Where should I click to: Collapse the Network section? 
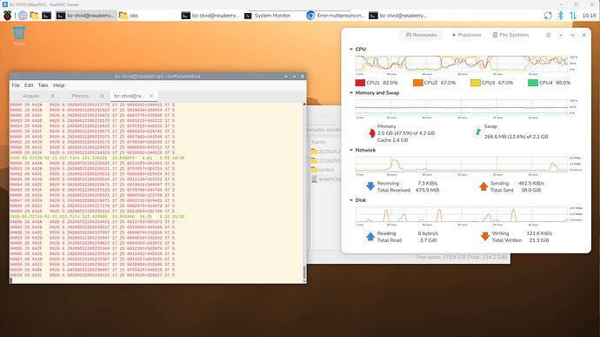coord(351,150)
